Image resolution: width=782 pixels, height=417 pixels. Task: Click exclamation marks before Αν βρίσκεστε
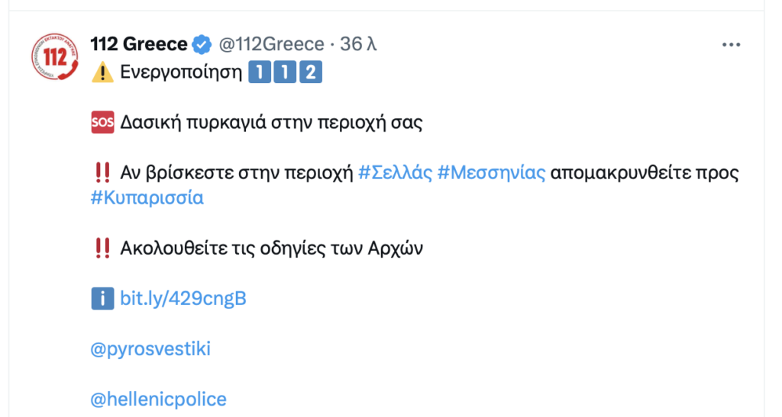102,173
